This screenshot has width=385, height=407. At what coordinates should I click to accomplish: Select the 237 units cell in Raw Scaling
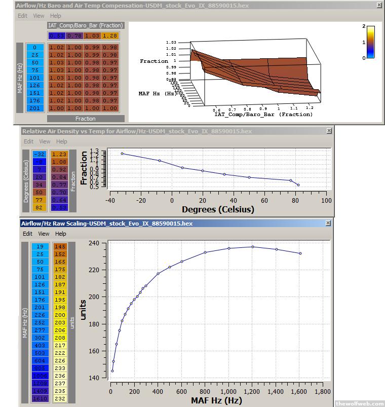tap(60, 384)
